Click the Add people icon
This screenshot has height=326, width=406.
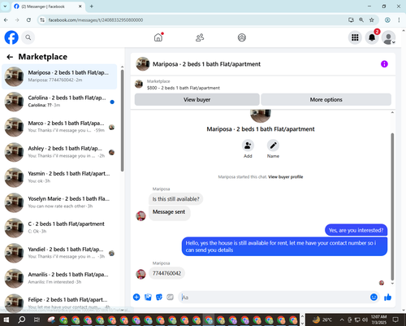click(x=248, y=146)
